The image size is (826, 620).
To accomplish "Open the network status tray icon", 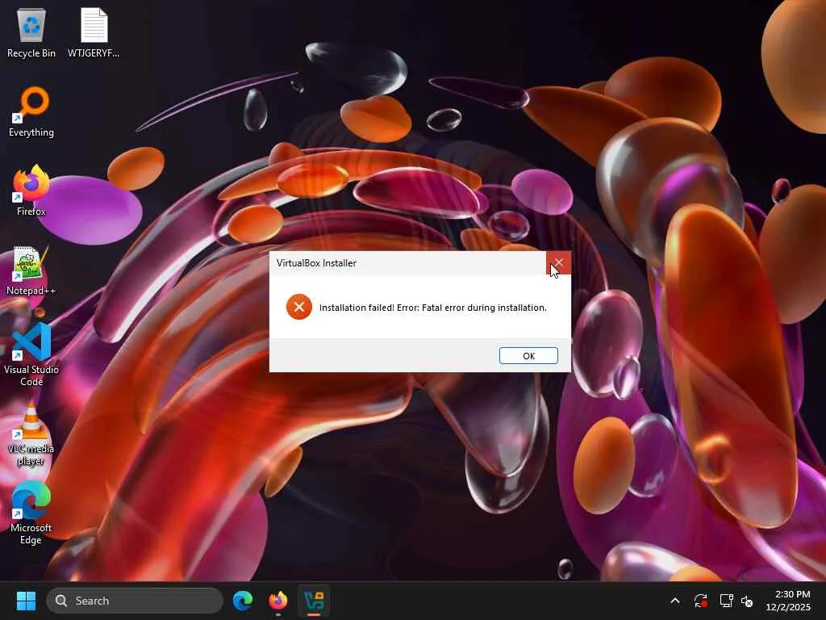I will (726, 601).
